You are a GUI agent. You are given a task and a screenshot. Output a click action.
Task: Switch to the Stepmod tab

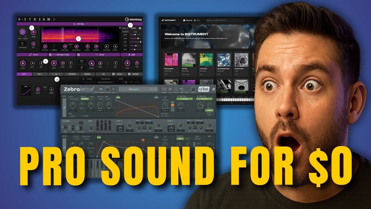(72, 74)
